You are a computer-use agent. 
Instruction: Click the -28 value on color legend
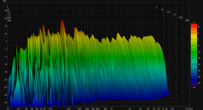pyautogui.click(x=199, y=70)
